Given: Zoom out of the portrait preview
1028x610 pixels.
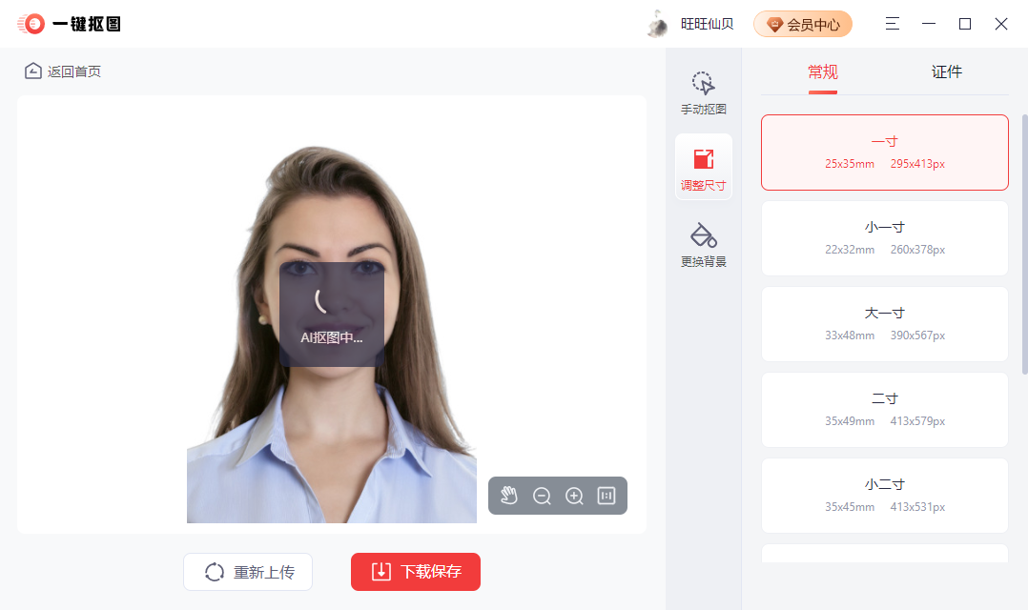Looking at the screenshot, I should point(542,496).
